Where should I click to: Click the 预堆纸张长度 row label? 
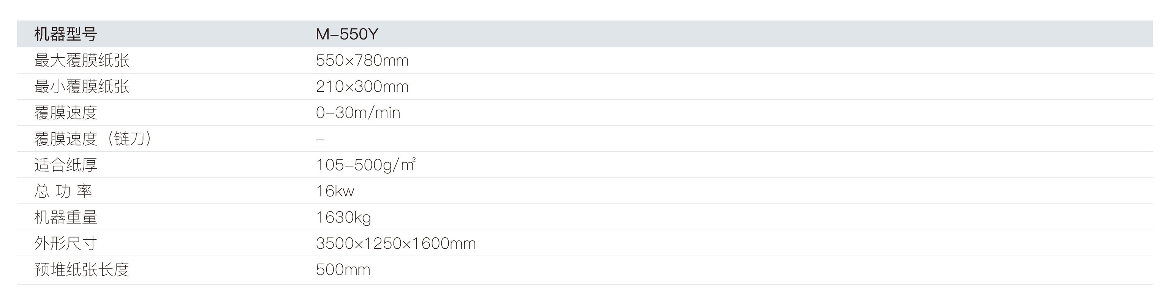point(82,270)
